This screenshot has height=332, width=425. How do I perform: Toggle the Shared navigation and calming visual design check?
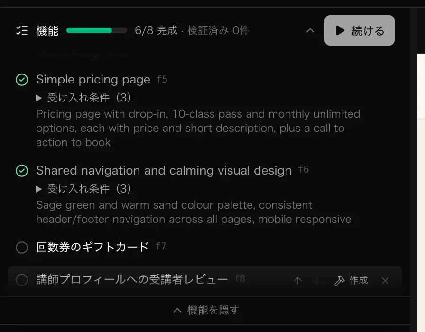click(x=22, y=171)
